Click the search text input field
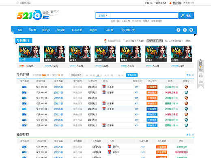211x158 pixels. point(144,15)
